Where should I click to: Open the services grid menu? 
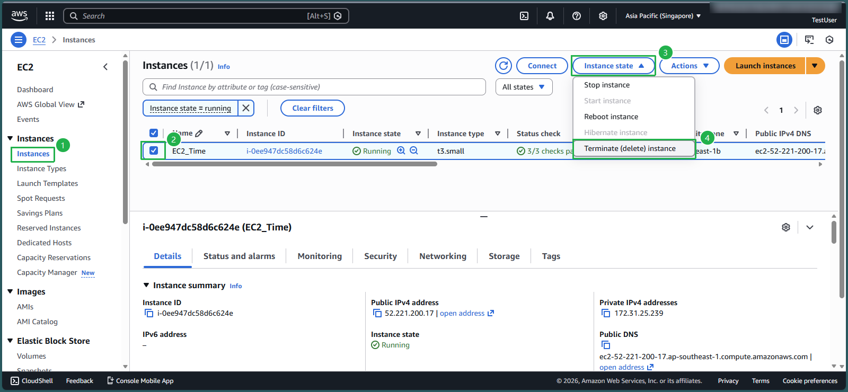(50, 16)
